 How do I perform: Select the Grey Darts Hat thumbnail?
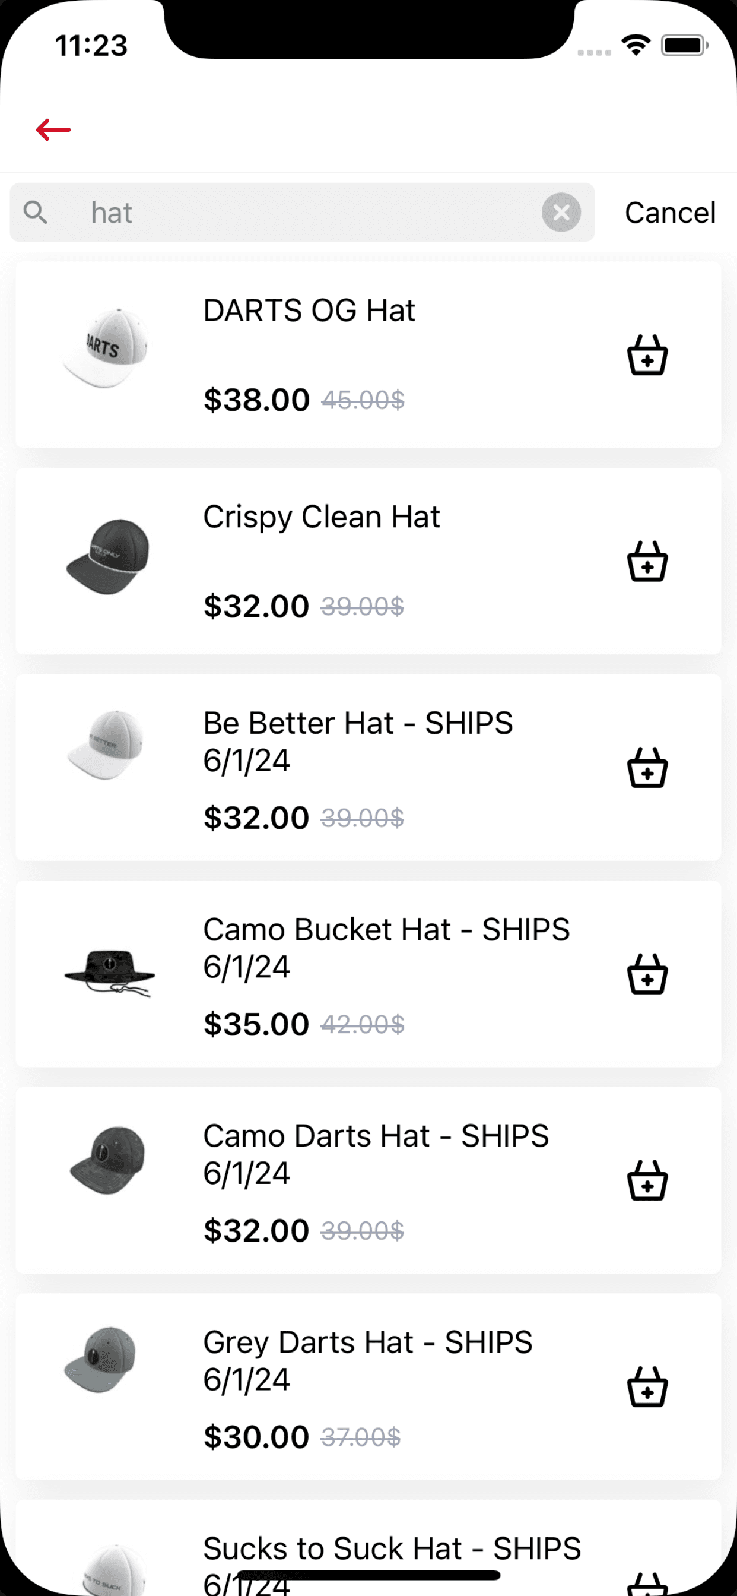pyautogui.click(x=101, y=1360)
